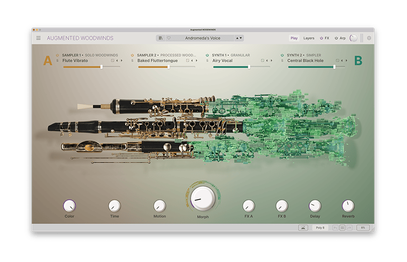The height and width of the screenshot is (262, 407).
Task: Open the hamburger main menu
Action: (x=38, y=38)
